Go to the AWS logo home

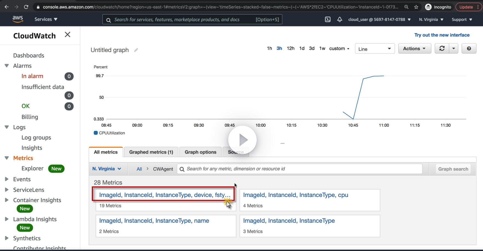pyautogui.click(x=18, y=19)
